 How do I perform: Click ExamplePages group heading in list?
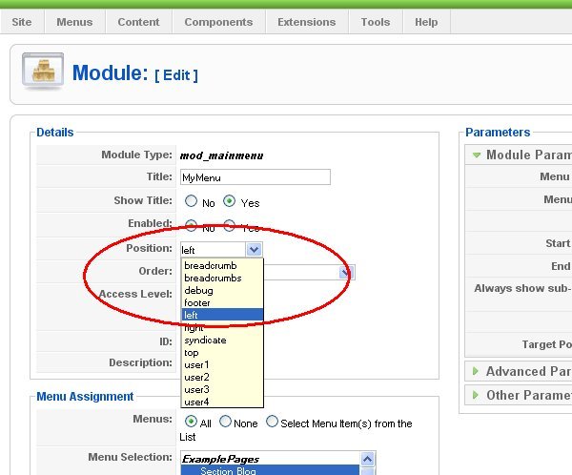coord(221,459)
